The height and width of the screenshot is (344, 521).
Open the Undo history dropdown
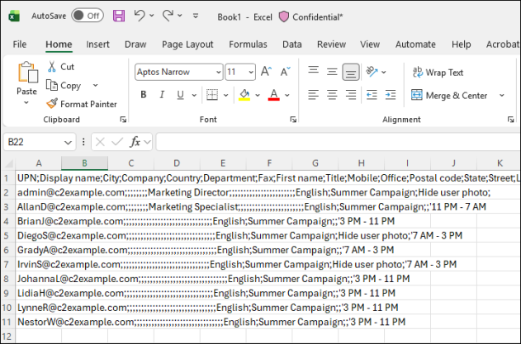[152, 16]
